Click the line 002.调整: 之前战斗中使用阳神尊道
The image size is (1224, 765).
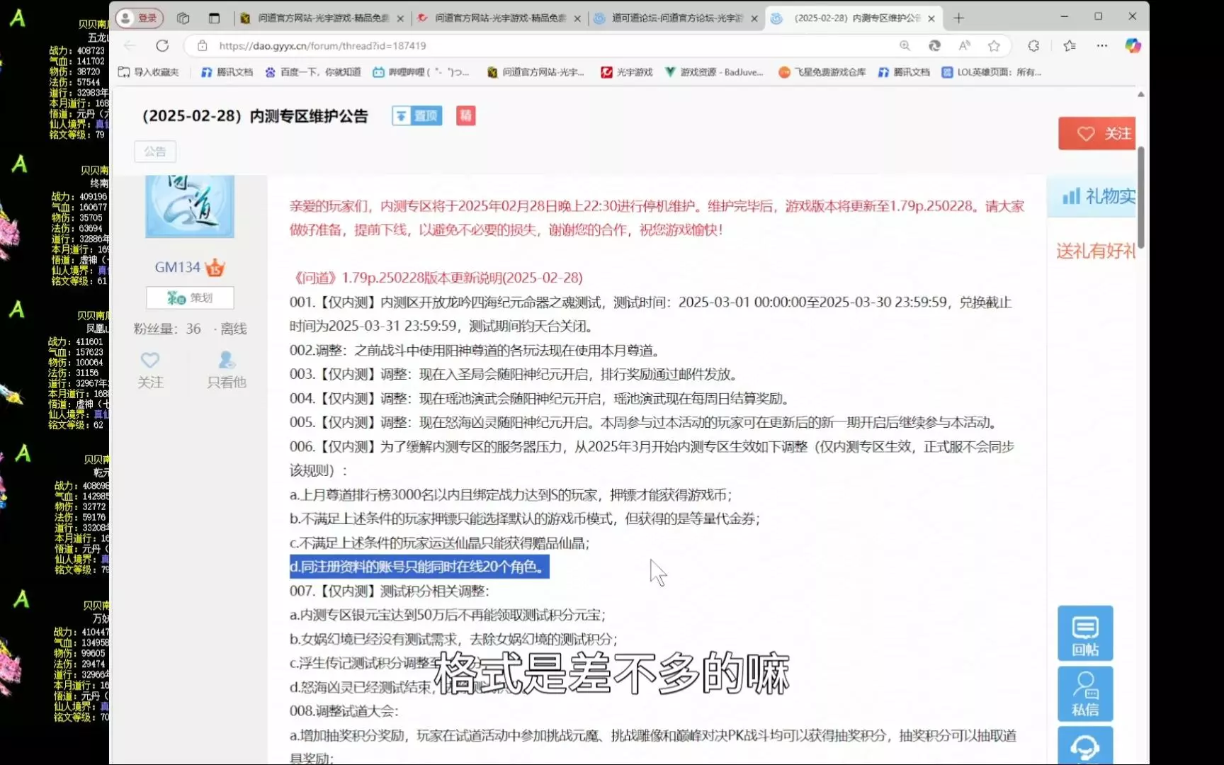(x=475, y=350)
